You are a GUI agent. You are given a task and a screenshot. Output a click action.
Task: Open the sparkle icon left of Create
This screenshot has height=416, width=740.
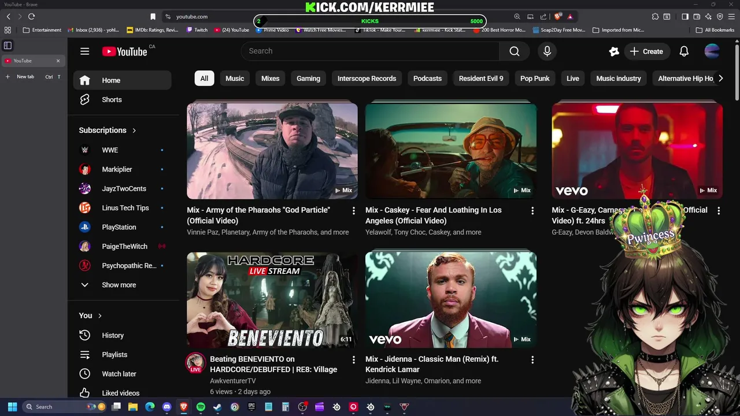click(x=614, y=51)
